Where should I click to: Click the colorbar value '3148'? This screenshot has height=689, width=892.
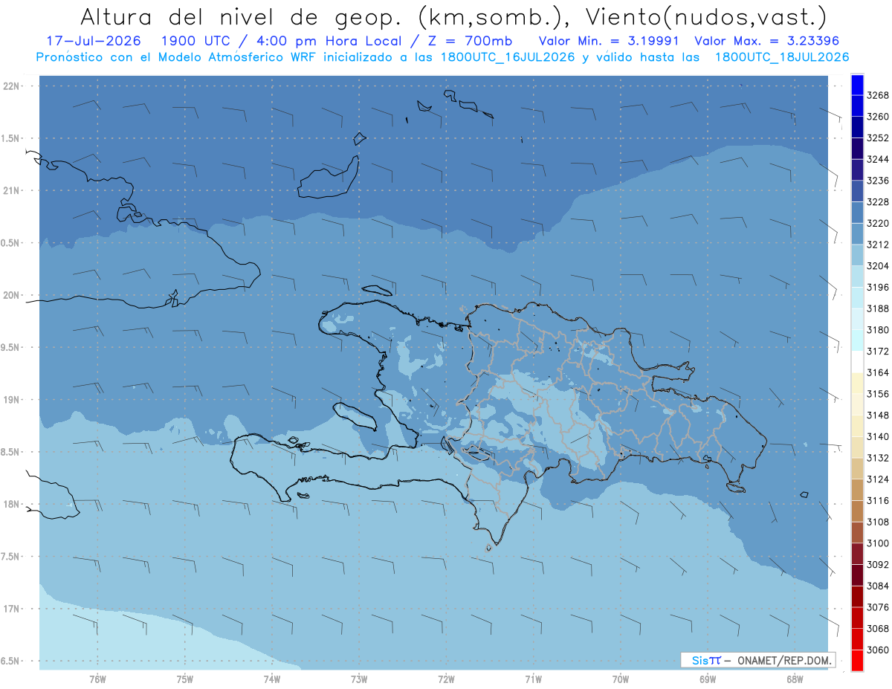point(878,415)
